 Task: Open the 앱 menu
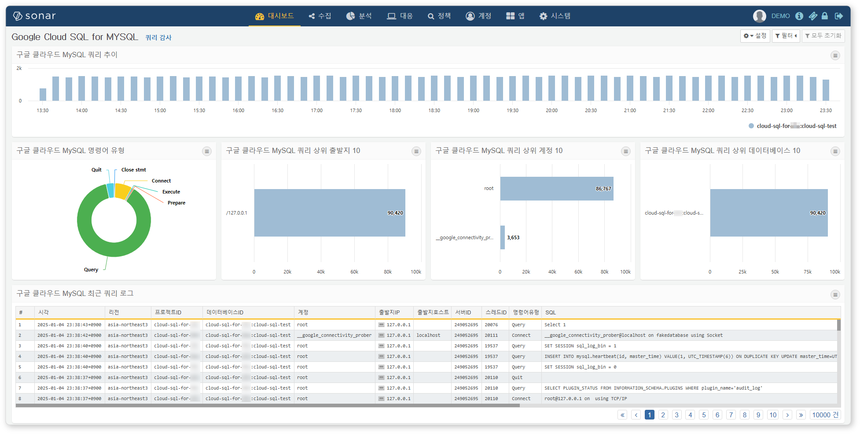515,16
